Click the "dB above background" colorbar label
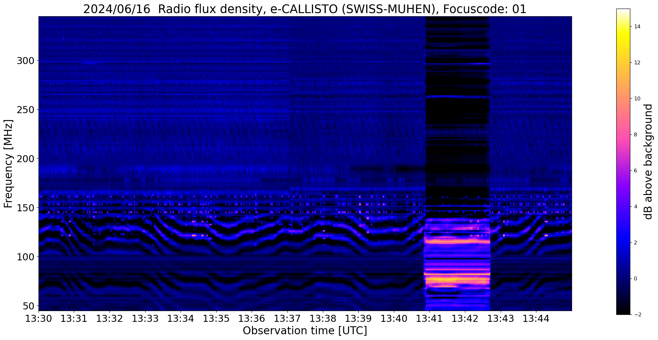 click(x=648, y=162)
